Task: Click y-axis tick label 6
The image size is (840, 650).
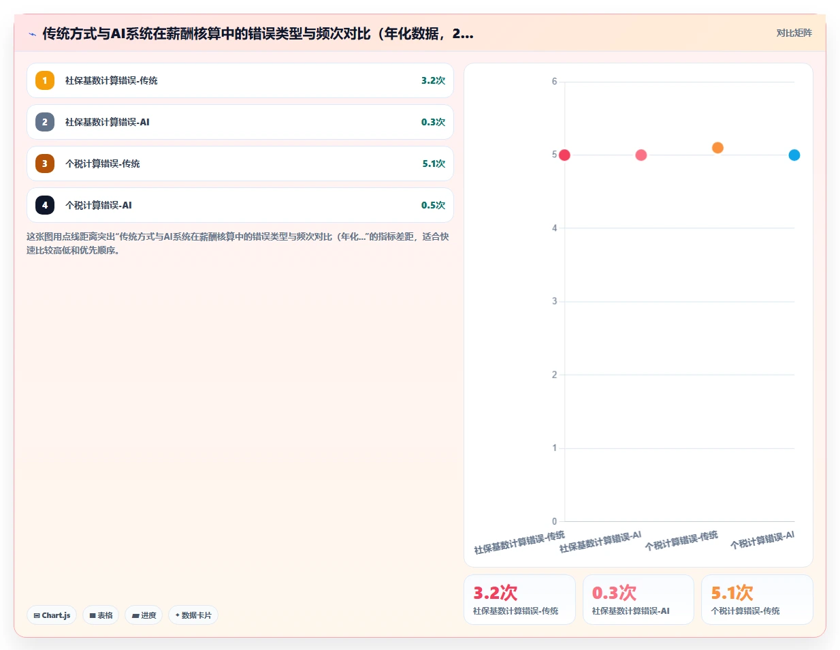Action: [x=554, y=82]
